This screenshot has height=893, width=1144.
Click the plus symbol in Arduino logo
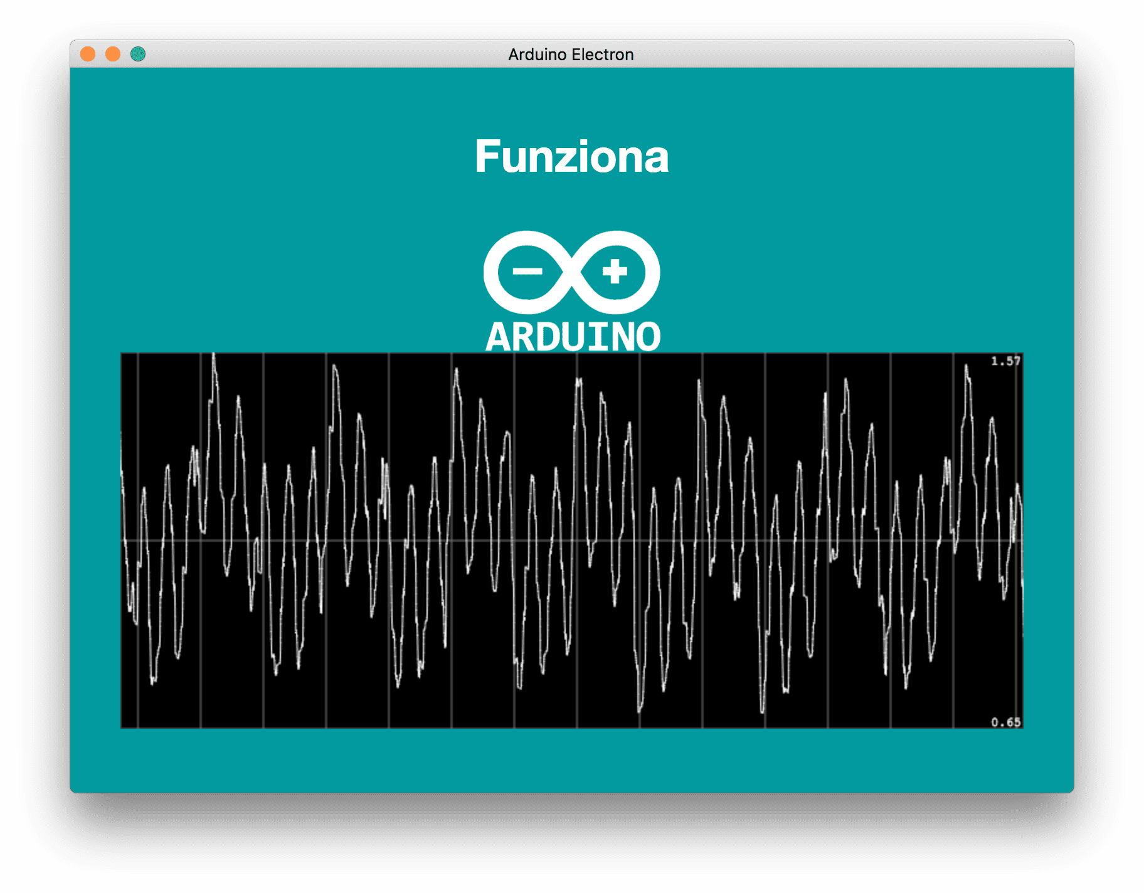[x=614, y=272]
